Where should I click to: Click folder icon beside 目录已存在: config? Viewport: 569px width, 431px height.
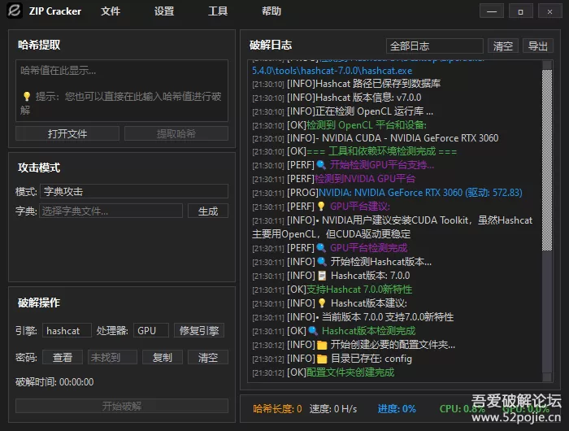pyautogui.click(x=322, y=359)
